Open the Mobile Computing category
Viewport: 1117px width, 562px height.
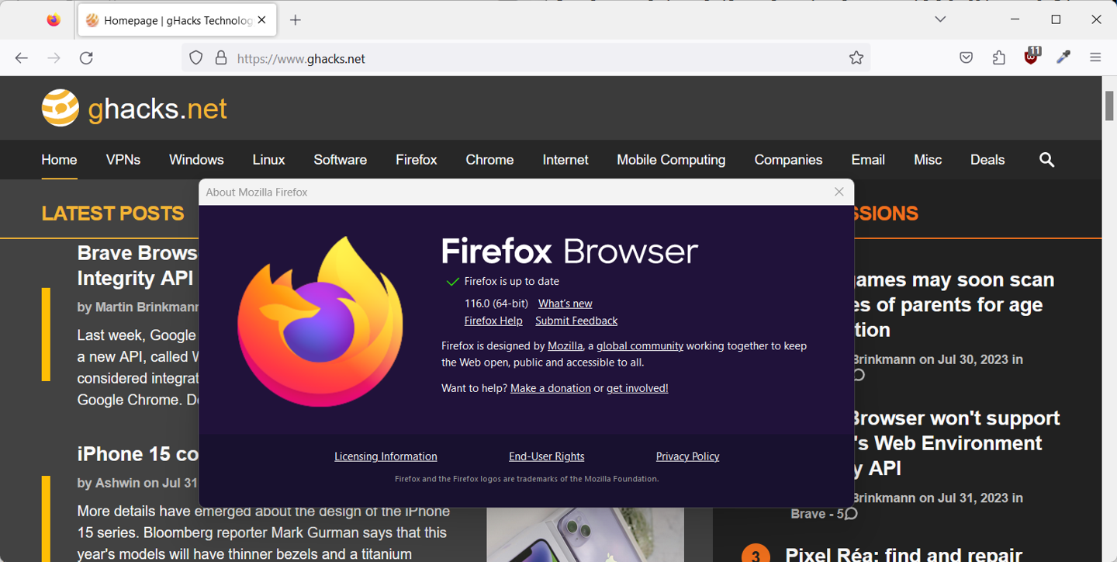671,160
